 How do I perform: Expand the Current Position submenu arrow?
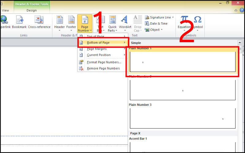[x=125, y=55]
